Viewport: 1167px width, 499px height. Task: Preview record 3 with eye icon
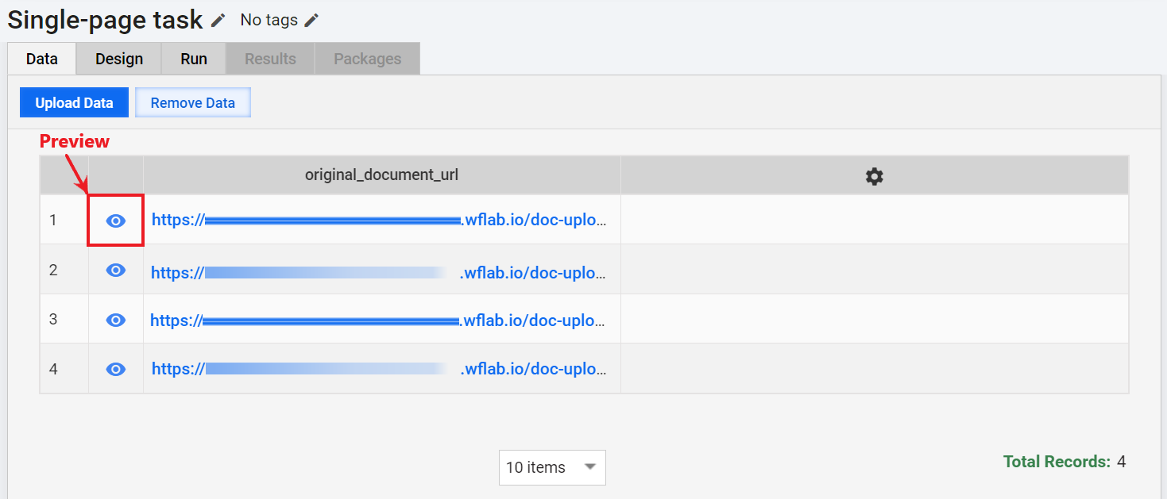coord(116,320)
